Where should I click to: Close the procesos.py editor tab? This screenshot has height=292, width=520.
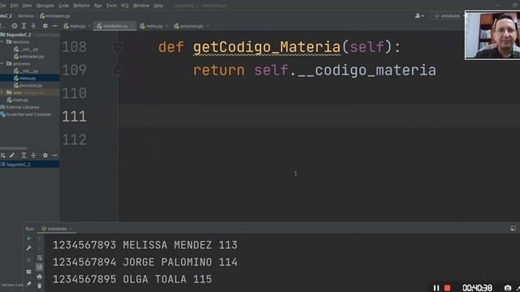(x=208, y=26)
